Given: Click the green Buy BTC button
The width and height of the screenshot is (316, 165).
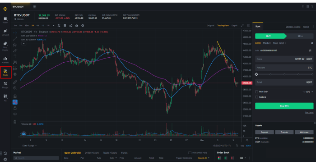Looking at the screenshot, I should (284, 106).
